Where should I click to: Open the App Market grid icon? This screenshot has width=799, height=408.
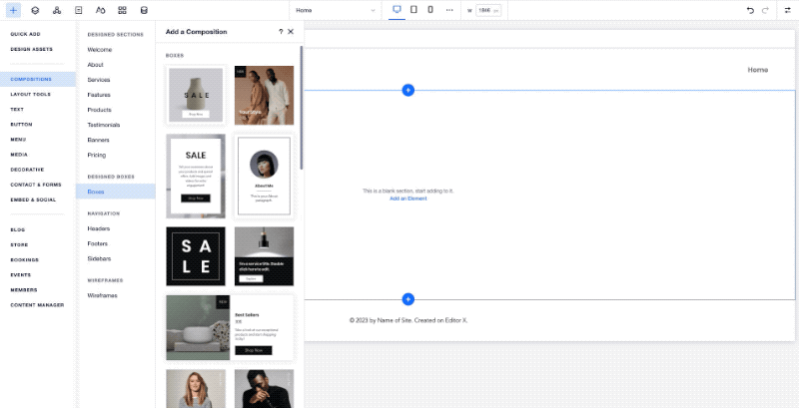tap(122, 10)
